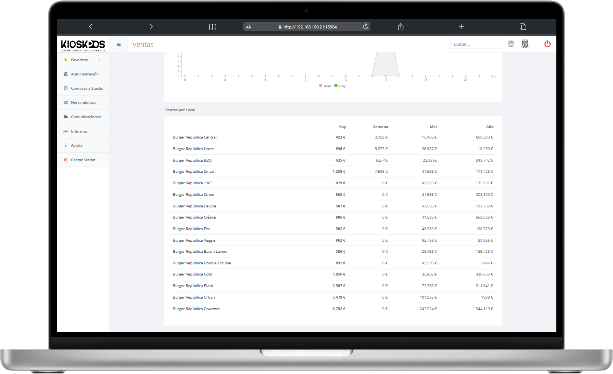Open the AA reader view options
The image size is (613, 374).
click(x=249, y=27)
